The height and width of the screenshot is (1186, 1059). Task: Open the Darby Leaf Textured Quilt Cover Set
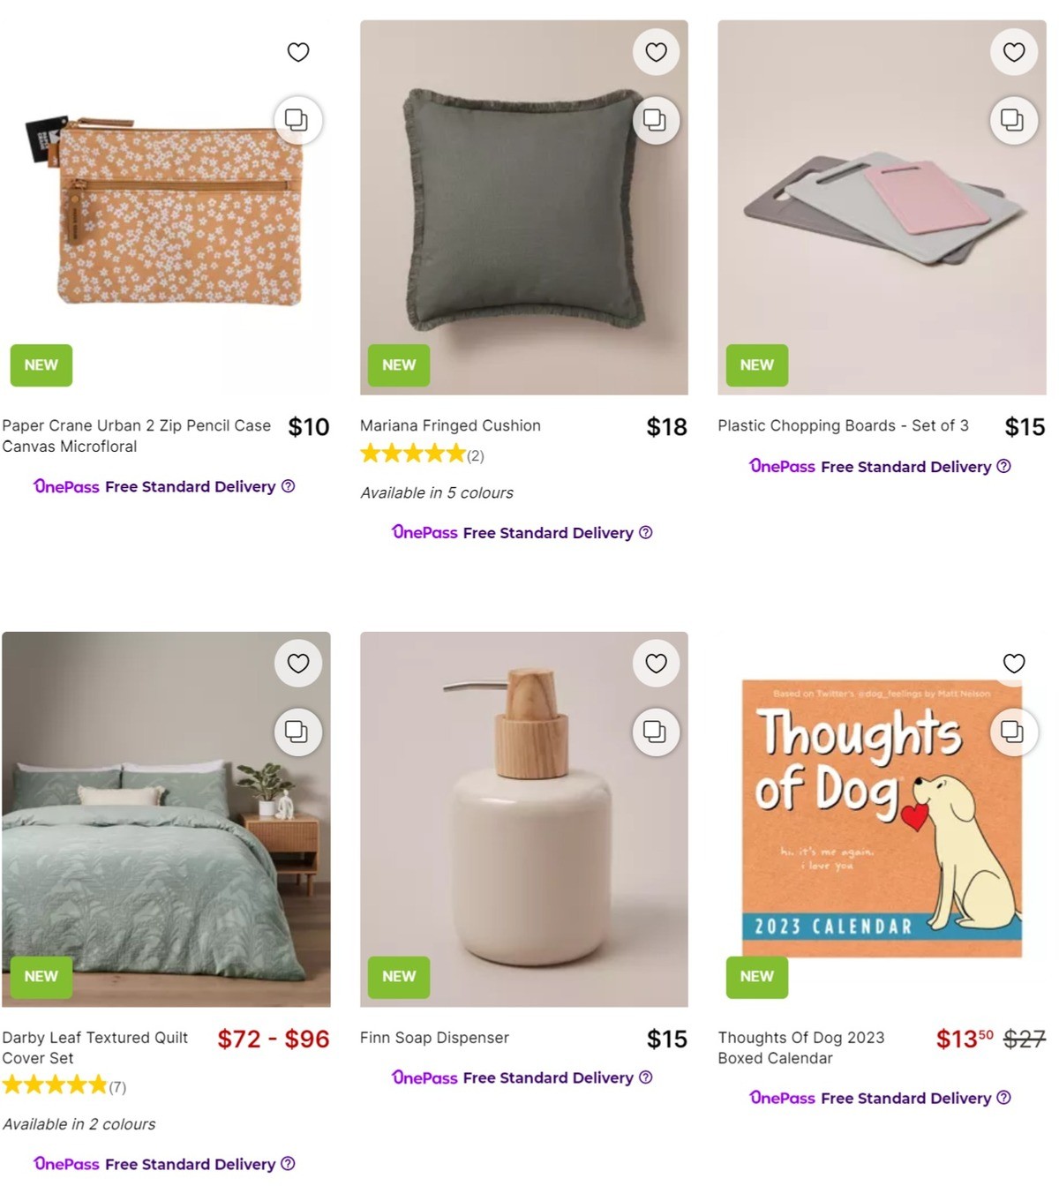pos(97,1047)
